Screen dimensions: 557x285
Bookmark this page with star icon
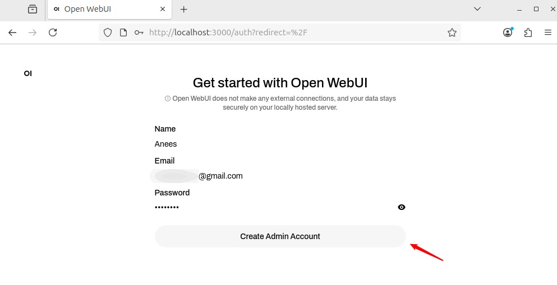tap(452, 32)
